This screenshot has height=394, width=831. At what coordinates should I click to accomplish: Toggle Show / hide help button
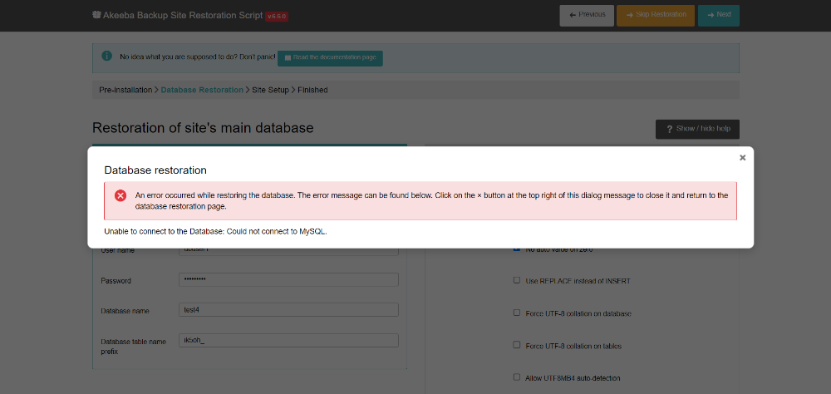coord(697,129)
